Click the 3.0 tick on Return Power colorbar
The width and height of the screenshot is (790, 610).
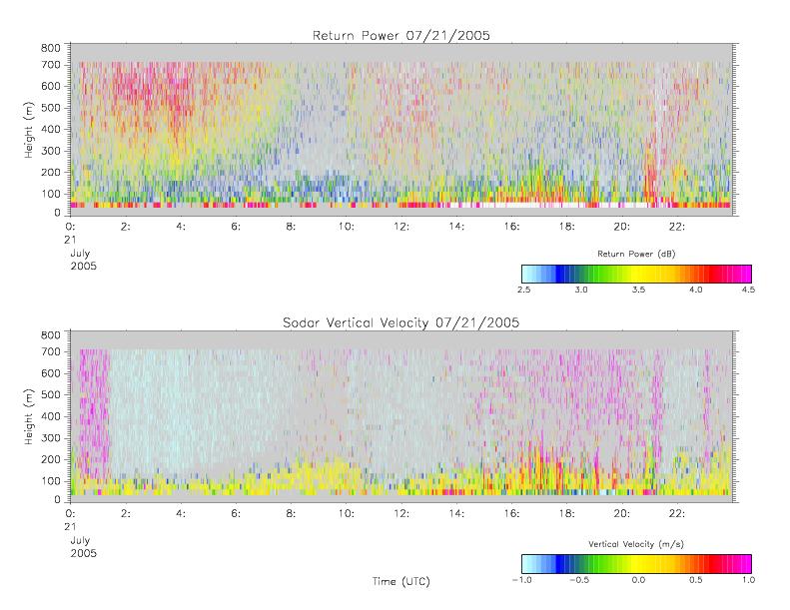[x=581, y=290]
